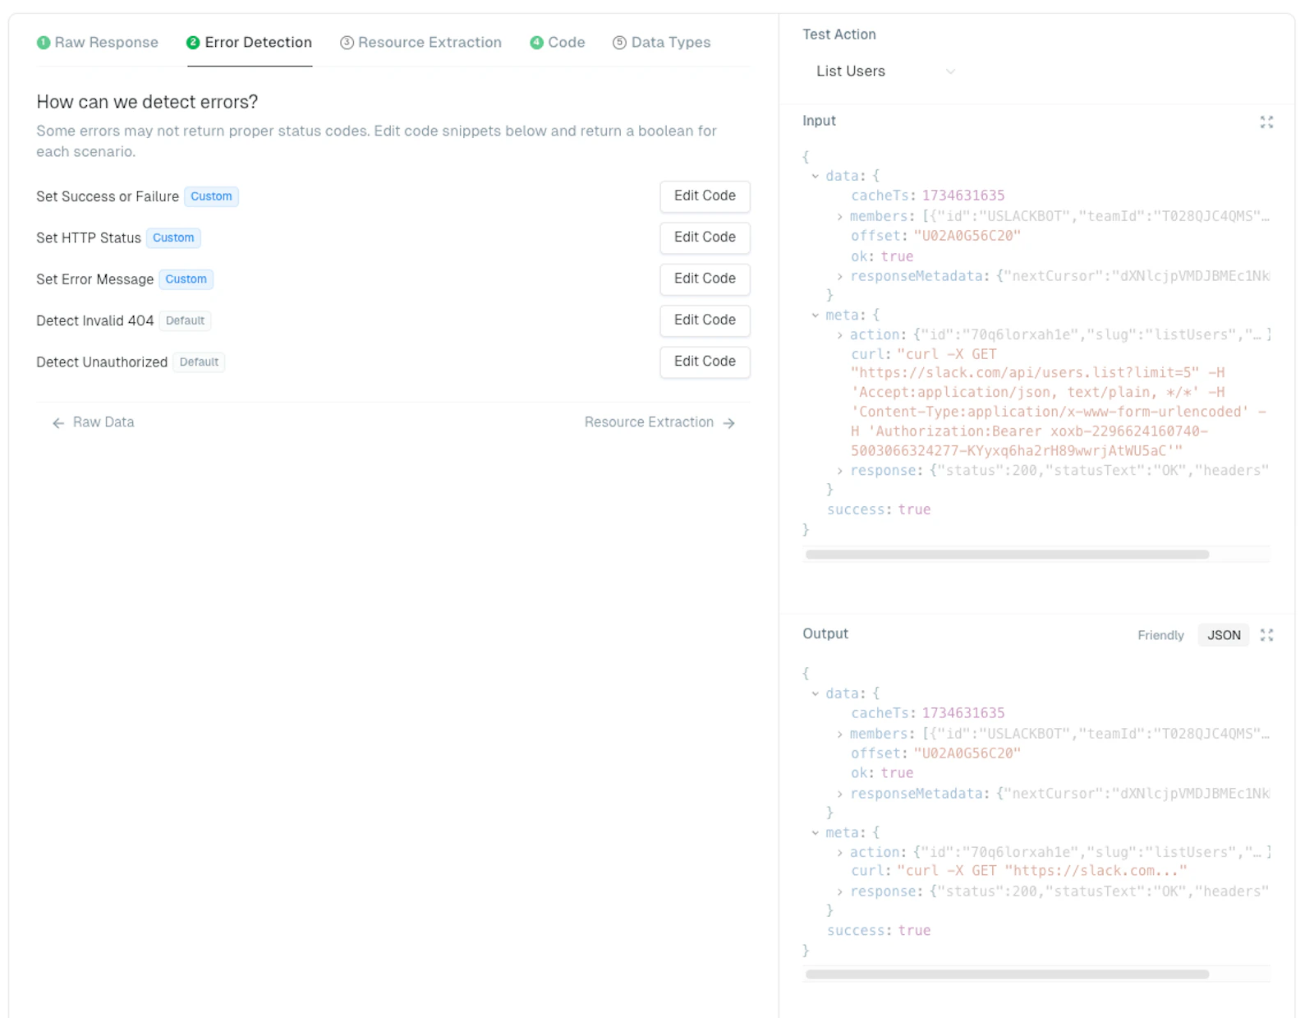Screen dimensions: 1314x1018
Task: Click success: true in Output
Action: click(879, 931)
